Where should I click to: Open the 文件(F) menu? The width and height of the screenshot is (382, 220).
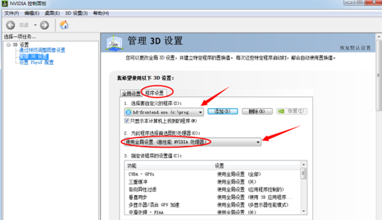[12, 13]
